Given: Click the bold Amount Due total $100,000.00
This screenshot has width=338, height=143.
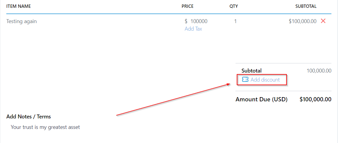Looking at the screenshot, I should pyautogui.click(x=315, y=99).
